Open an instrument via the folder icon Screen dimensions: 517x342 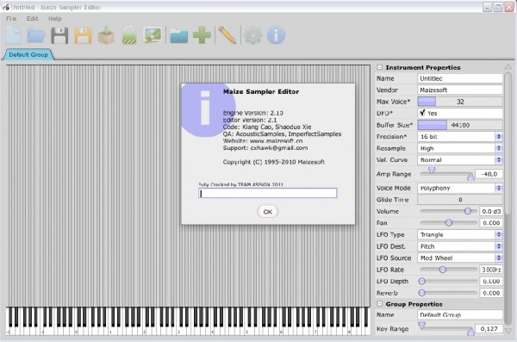[x=35, y=35]
